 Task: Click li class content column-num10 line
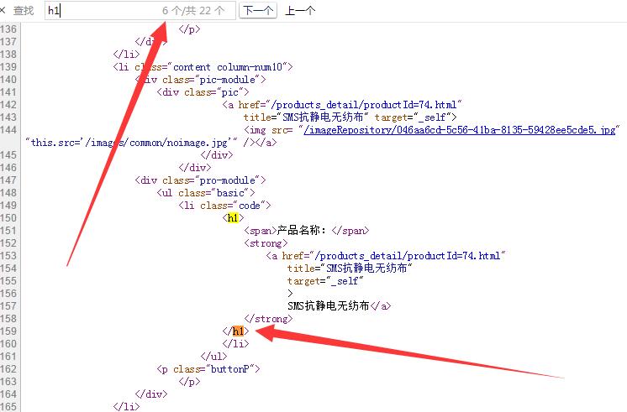coord(203,66)
